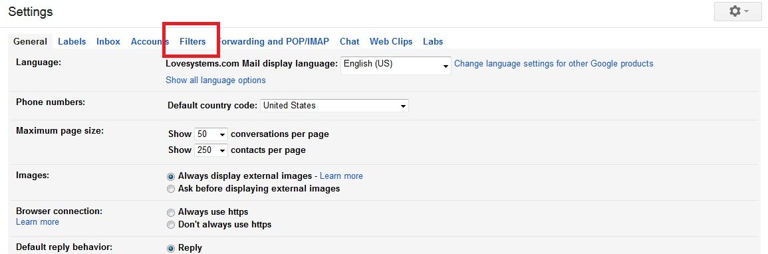Select Always display external images
The height and width of the screenshot is (254, 768).
tap(170, 177)
